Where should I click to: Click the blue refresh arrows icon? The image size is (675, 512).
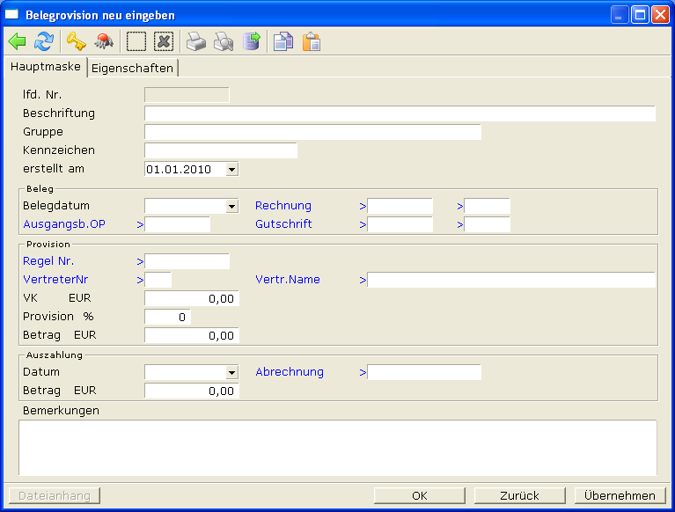pyautogui.click(x=44, y=41)
